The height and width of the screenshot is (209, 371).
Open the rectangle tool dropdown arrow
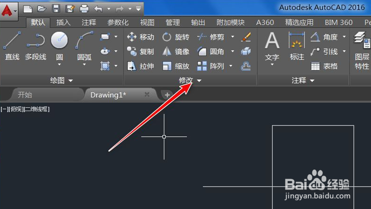pyautogui.click(x=116, y=37)
